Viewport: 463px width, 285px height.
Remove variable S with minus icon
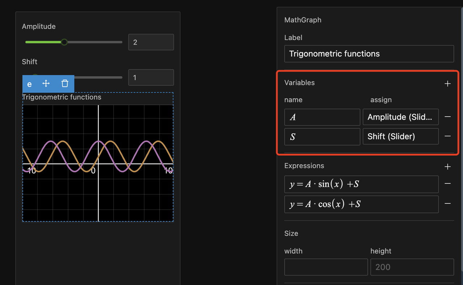(447, 136)
